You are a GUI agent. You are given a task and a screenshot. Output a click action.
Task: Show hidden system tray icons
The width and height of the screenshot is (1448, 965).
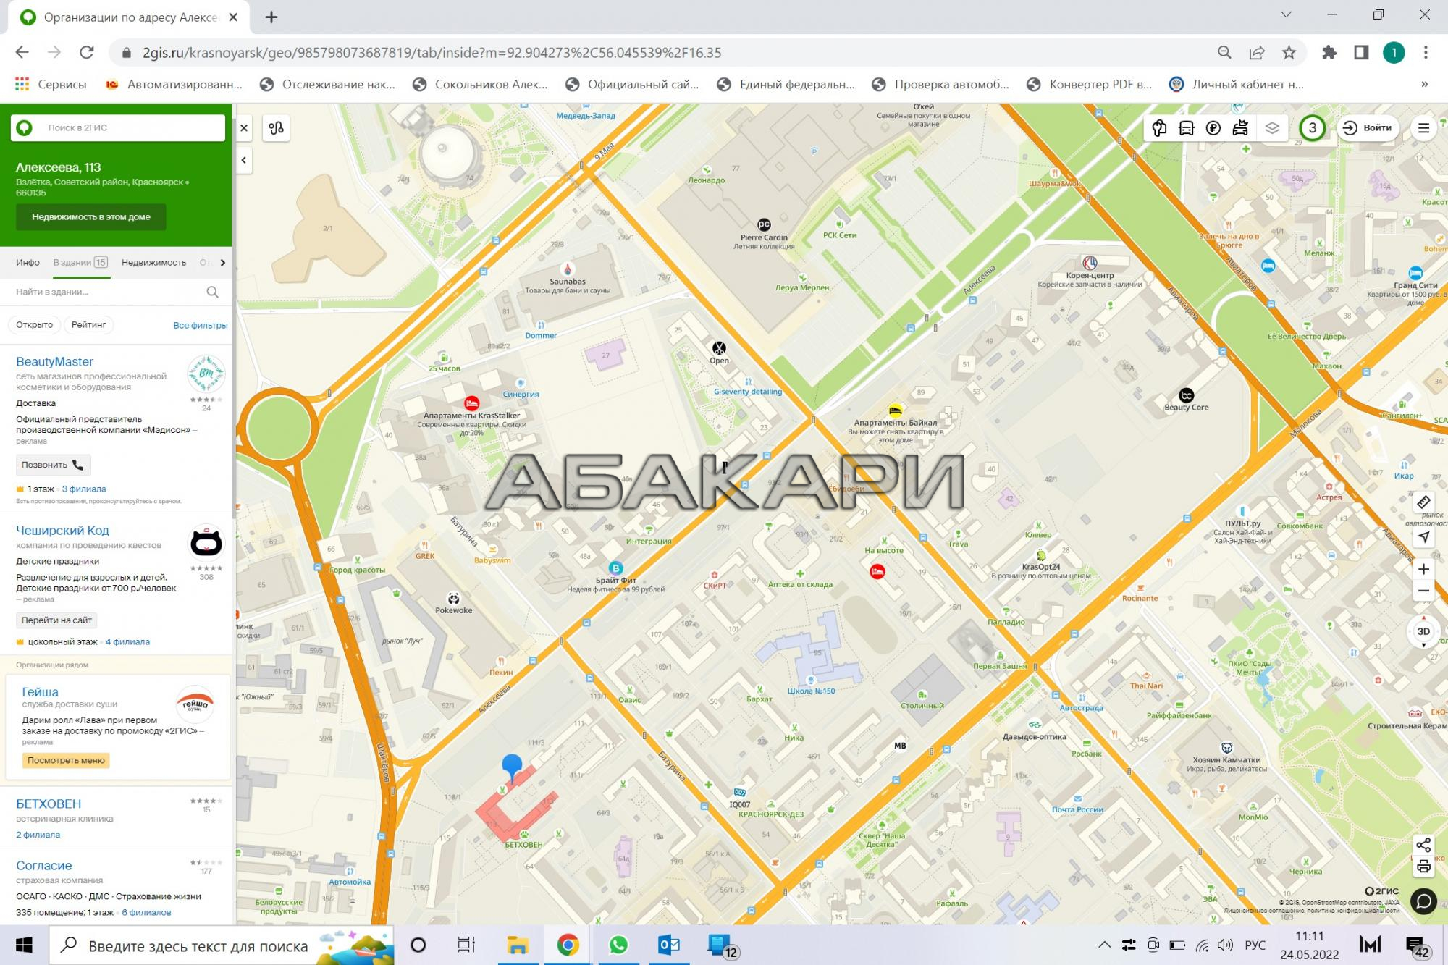tap(1104, 945)
